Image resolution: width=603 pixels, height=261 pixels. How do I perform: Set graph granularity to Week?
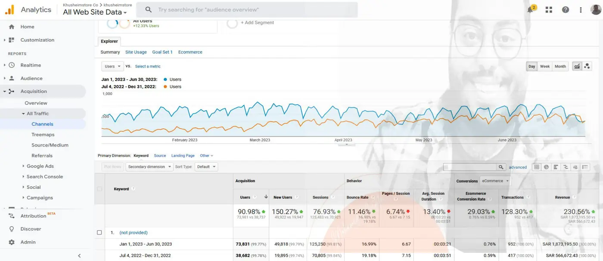tap(545, 66)
